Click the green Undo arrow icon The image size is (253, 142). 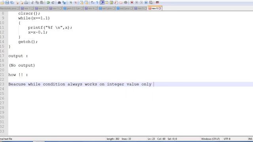(x=48, y=3)
